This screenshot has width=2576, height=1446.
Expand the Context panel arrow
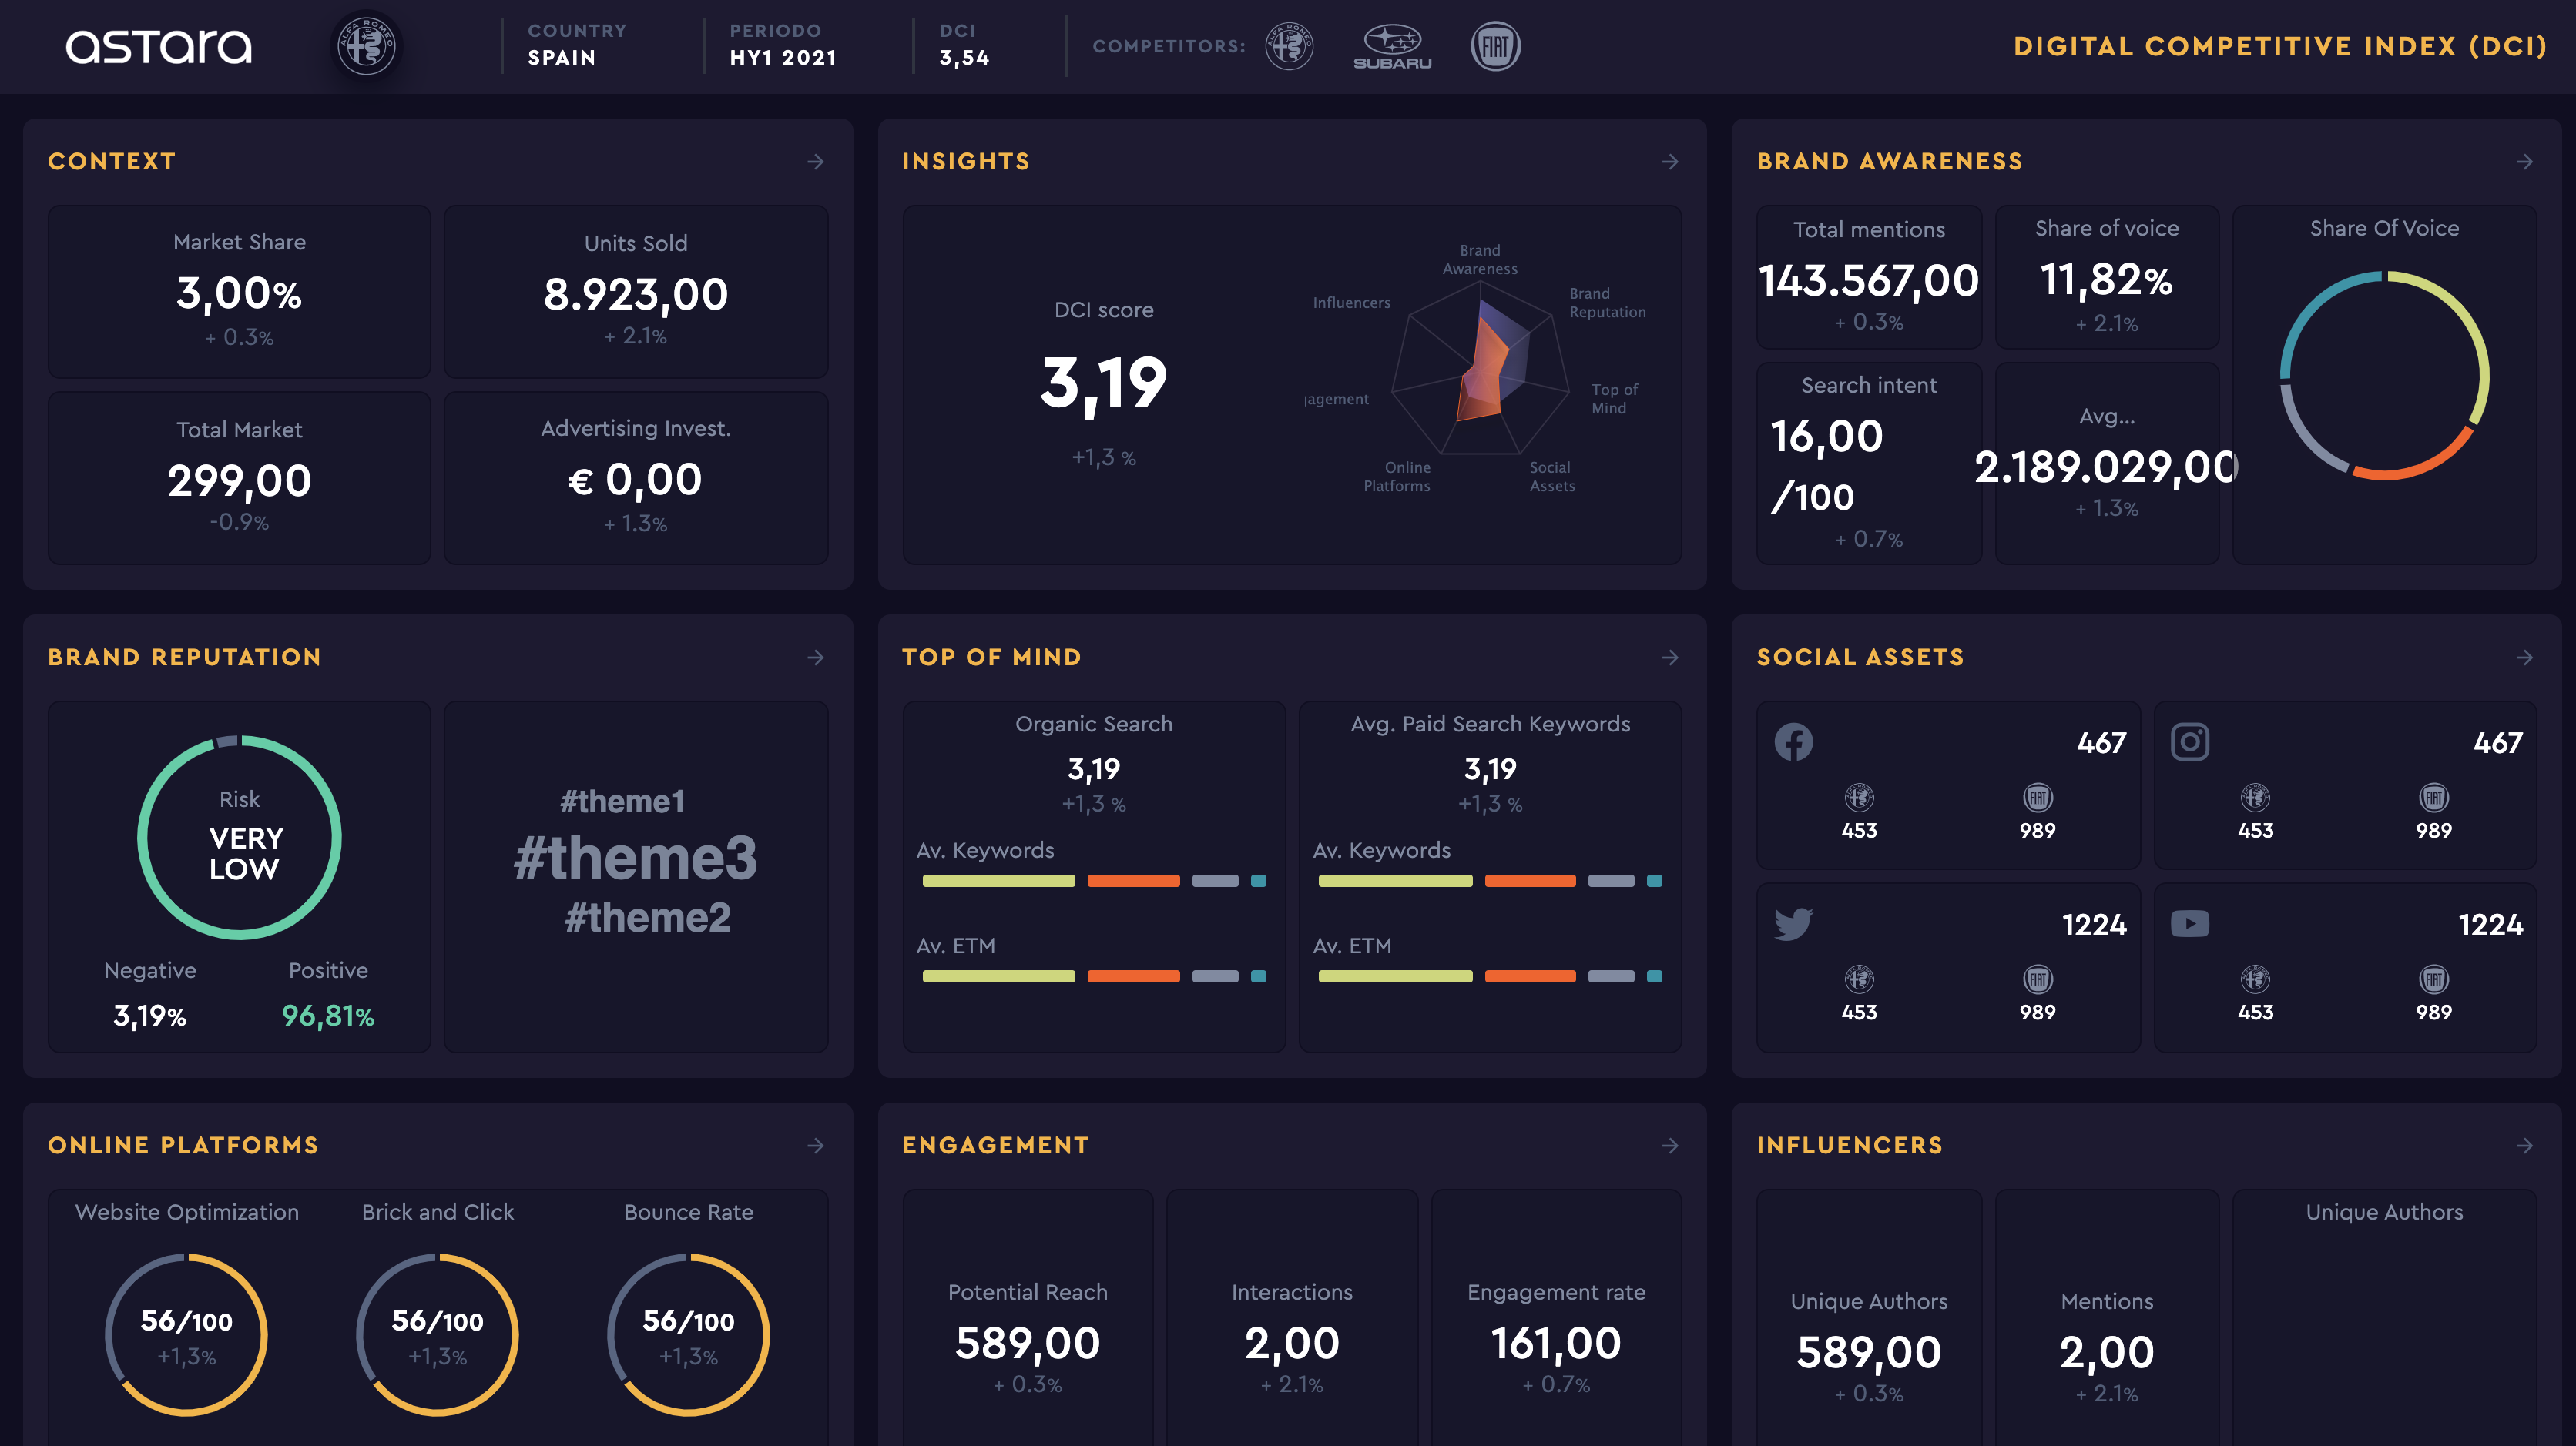816,162
